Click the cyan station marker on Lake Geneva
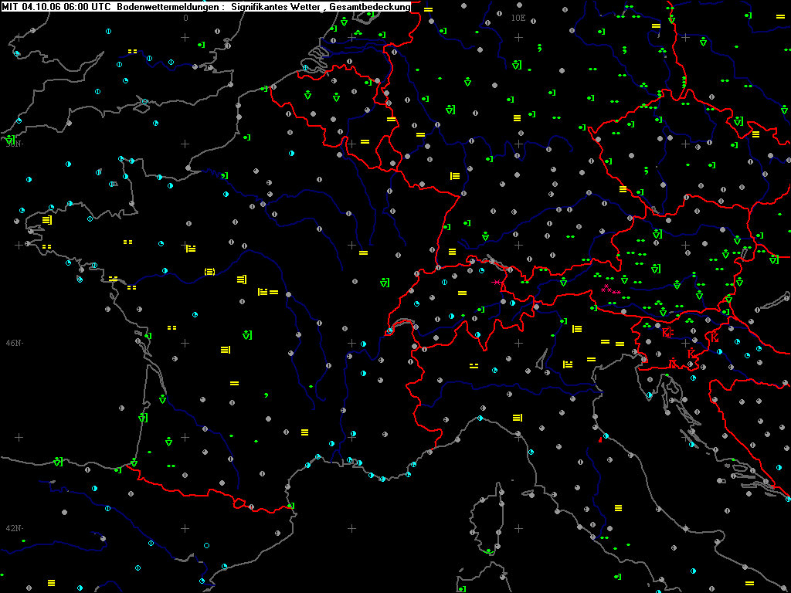The width and height of the screenshot is (791, 593). click(x=389, y=331)
